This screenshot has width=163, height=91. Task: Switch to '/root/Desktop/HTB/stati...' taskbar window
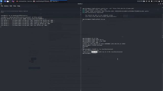pos(42,1)
